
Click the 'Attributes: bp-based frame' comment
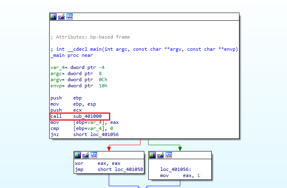90,37
